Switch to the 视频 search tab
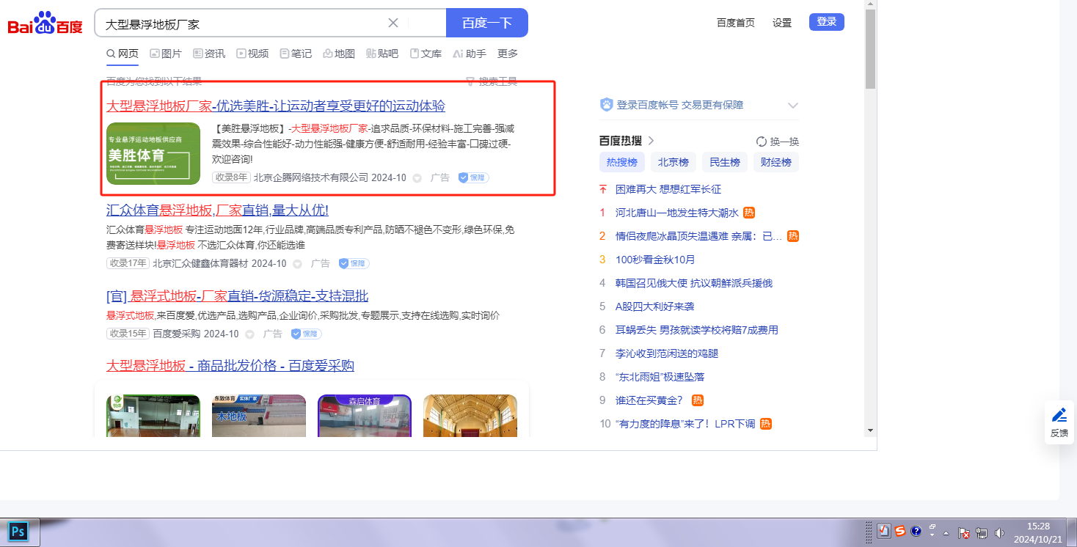The image size is (1077, 547). pos(252,54)
